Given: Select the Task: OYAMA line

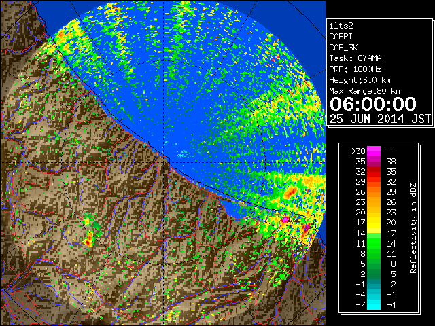Looking at the screenshot, I should pyautogui.click(x=355, y=58).
